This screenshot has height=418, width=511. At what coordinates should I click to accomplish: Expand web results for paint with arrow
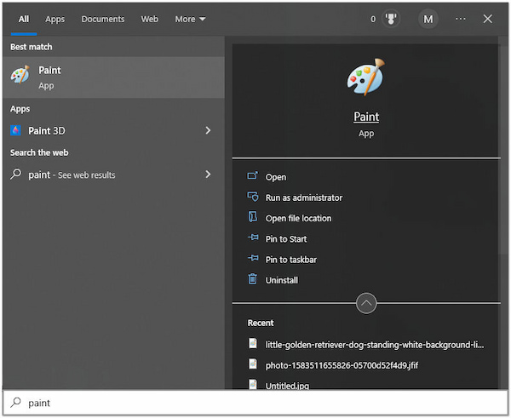[208, 175]
